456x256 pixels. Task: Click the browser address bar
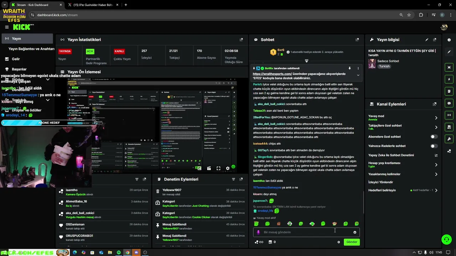coord(214,15)
